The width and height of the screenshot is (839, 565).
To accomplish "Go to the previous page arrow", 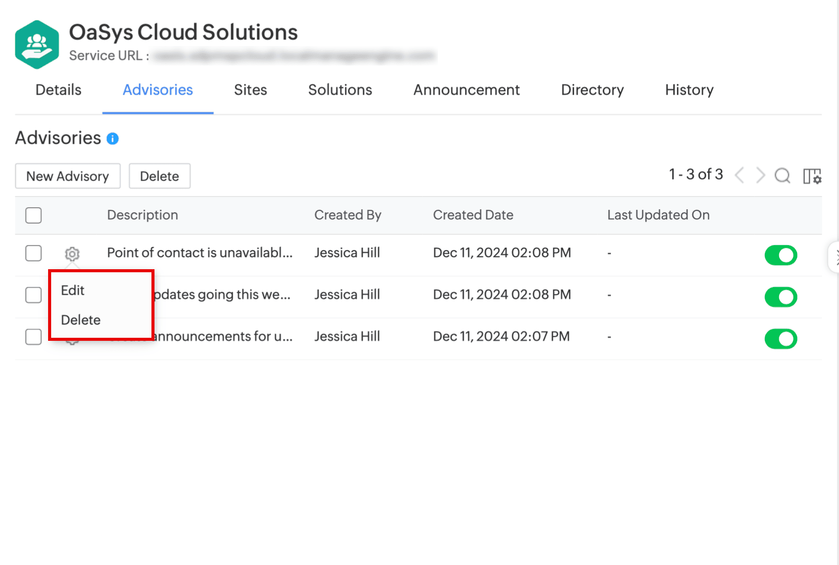I will [x=739, y=176].
